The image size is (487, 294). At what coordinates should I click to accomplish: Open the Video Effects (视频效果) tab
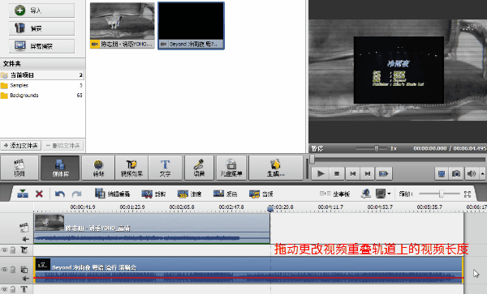[x=131, y=168]
